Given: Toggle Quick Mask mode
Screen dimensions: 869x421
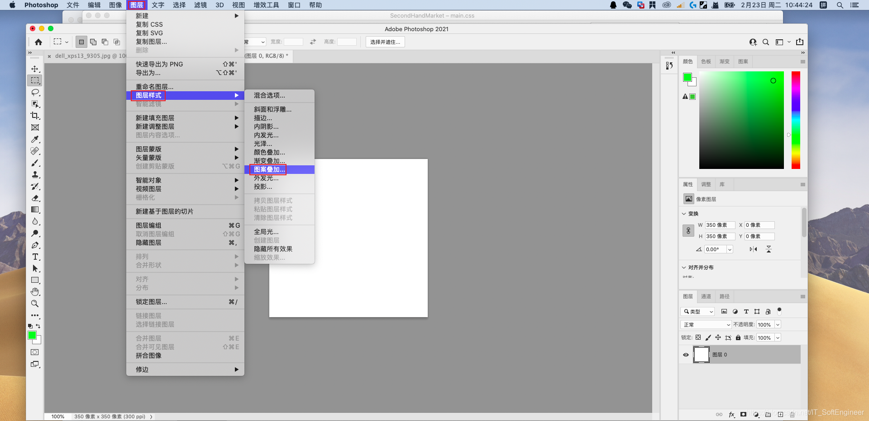Looking at the screenshot, I should click(35, 352).
